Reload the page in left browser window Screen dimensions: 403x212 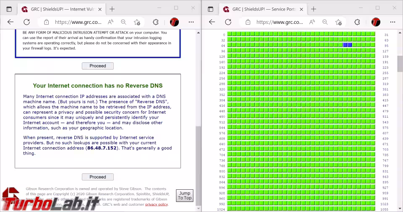tap(27, 22)
